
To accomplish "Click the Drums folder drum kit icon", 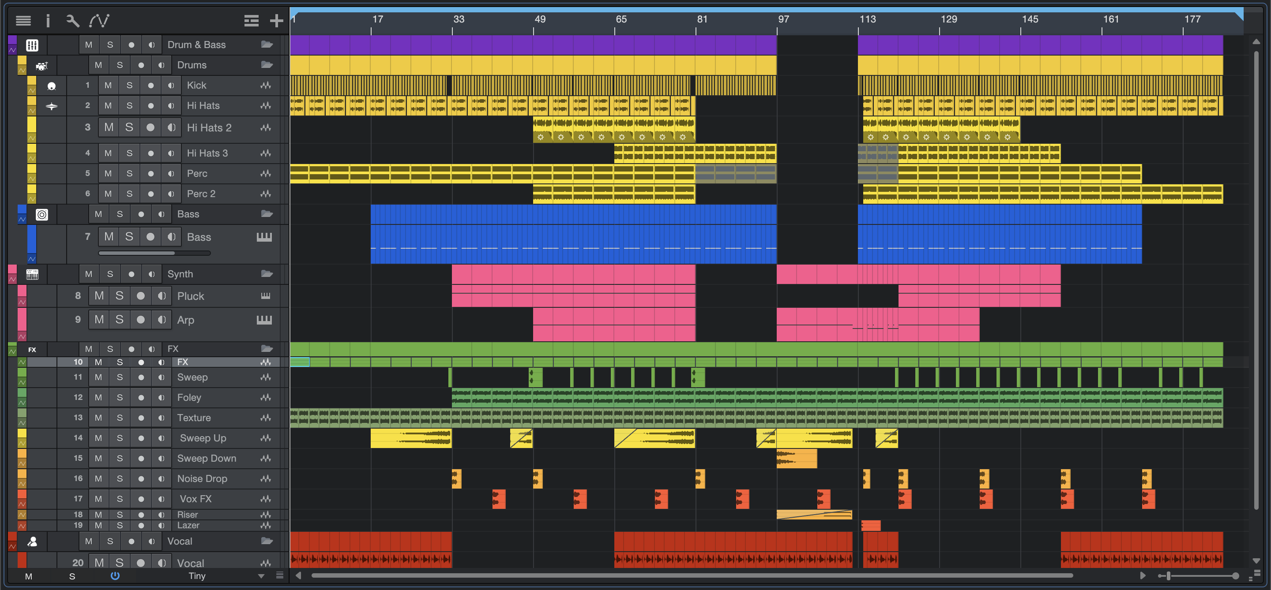I will click(42, 66).
